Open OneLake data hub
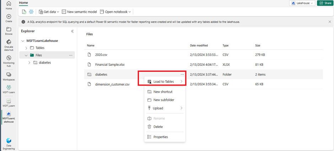Screen dimensions: 334x151 click(9, 45)
